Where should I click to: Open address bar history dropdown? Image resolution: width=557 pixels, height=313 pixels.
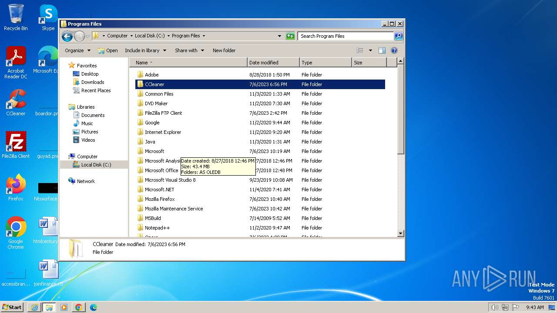(279, 36)
